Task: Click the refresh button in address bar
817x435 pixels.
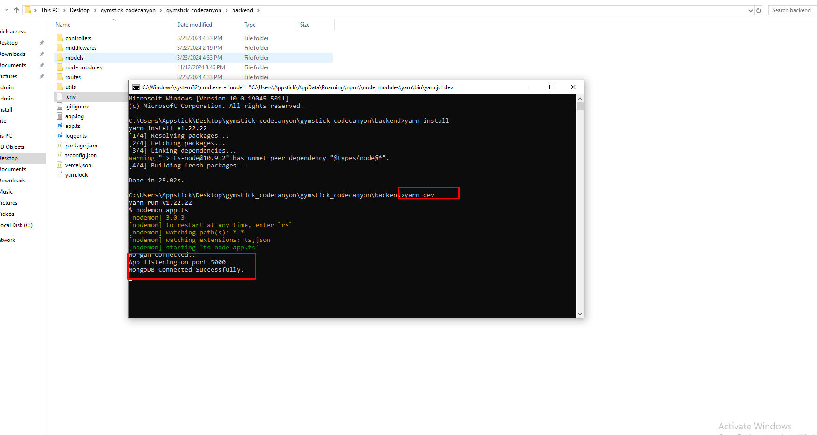Action: (x=759, y=10)
